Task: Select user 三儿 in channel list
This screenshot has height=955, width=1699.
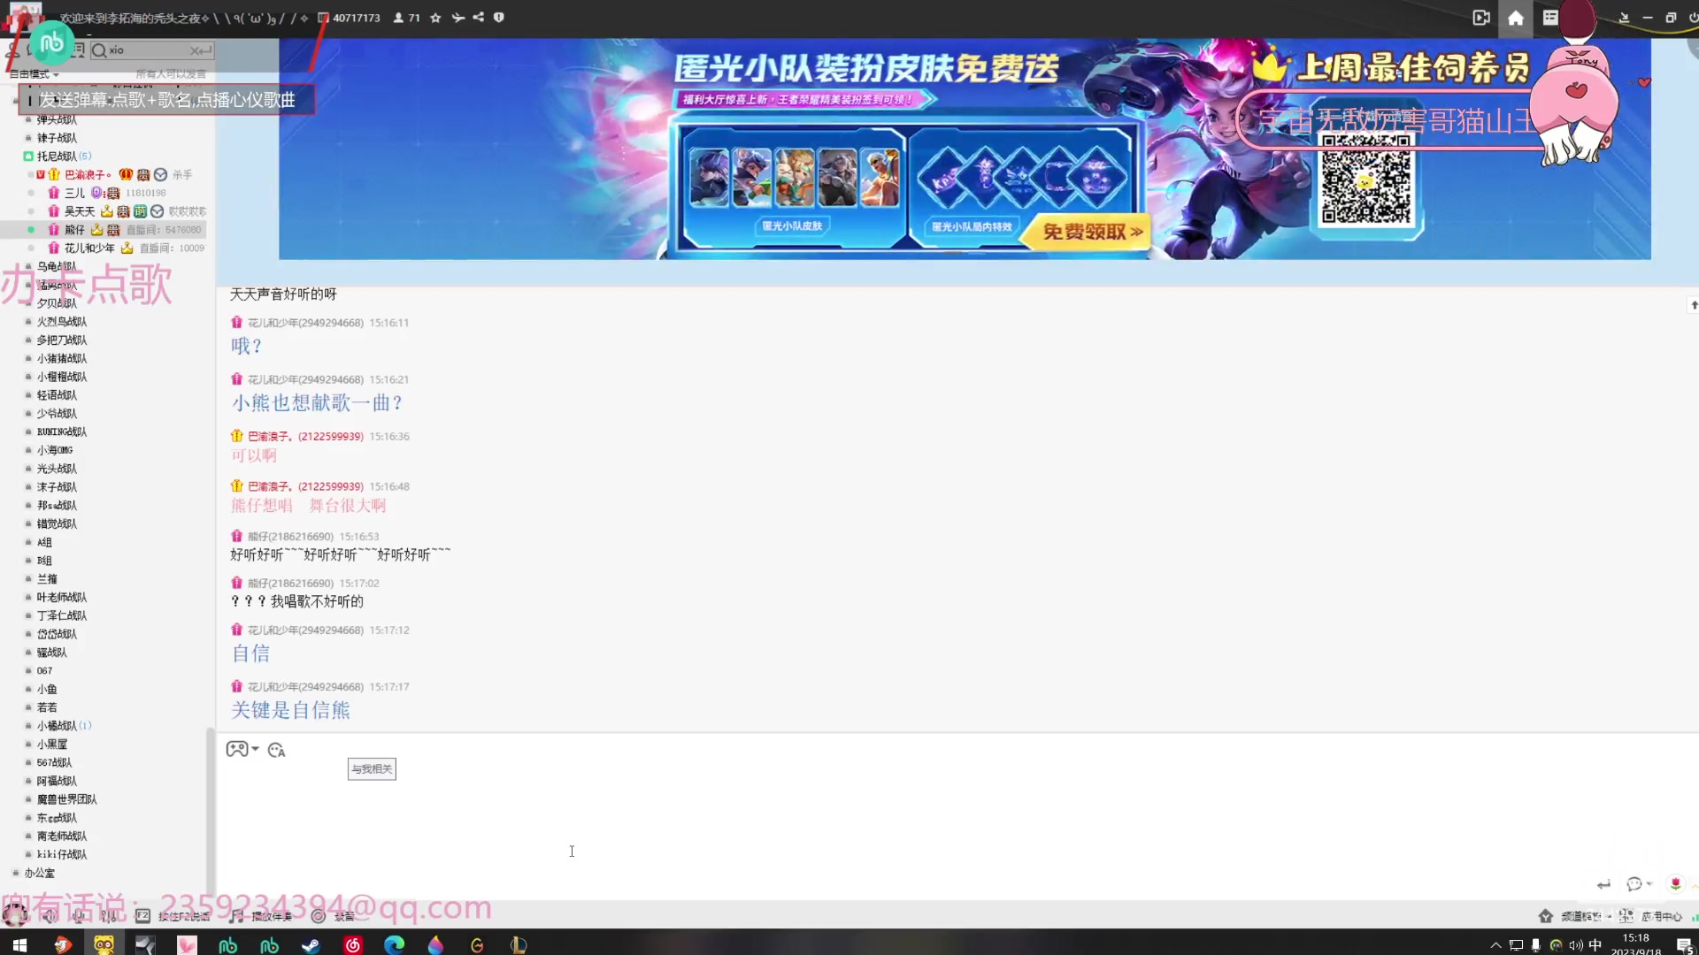Action: tap(74, 193)
